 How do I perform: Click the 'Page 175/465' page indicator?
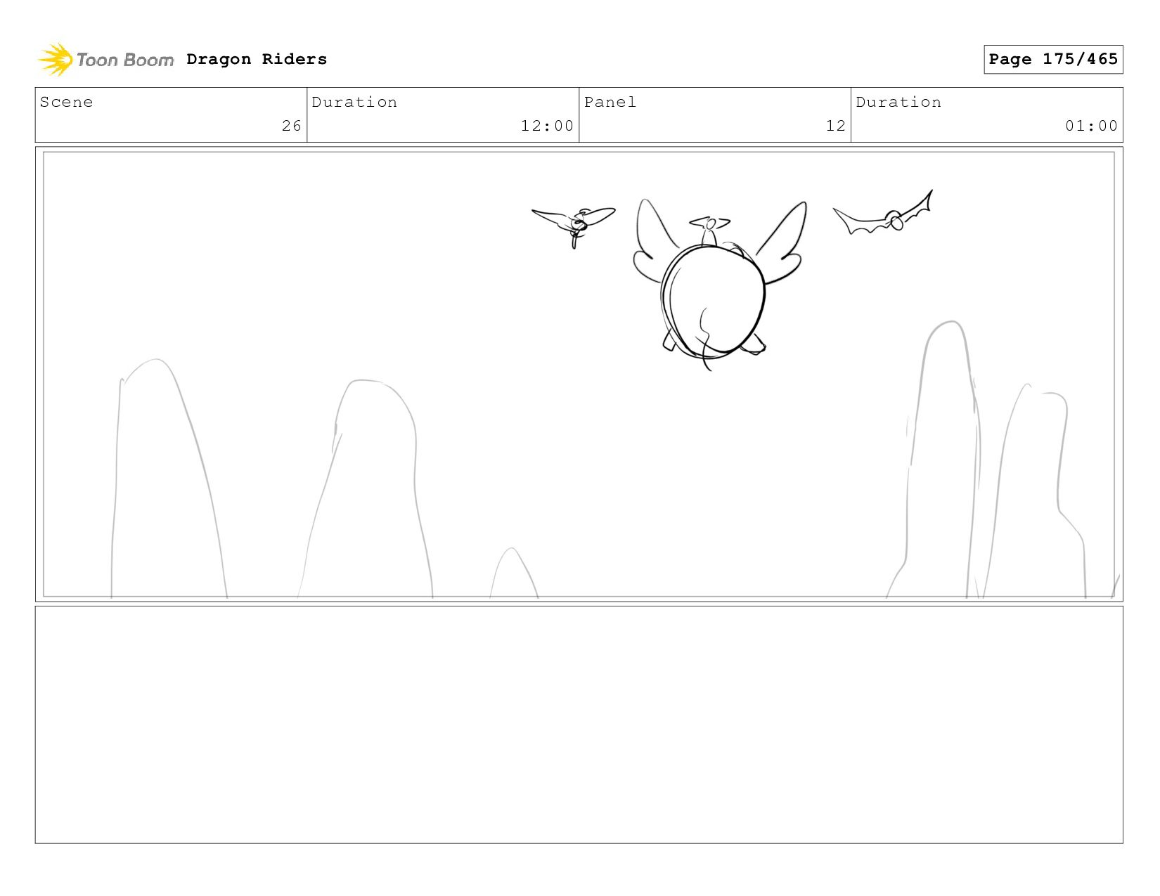point(1053,59)
